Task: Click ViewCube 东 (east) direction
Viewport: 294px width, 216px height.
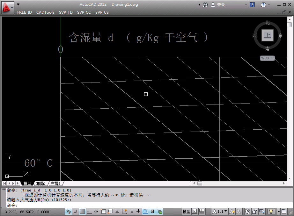Action: tap(280, 36)
